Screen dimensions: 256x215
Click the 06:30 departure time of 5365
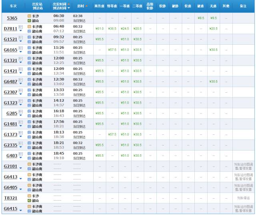[59, 16]
